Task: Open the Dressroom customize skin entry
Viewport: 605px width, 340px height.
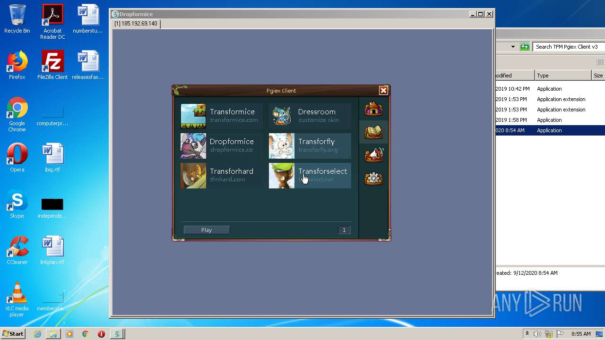Action: 310,116
